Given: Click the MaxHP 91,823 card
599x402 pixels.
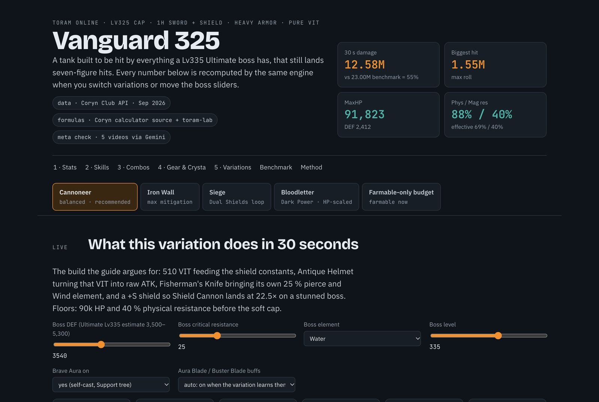Looking at the screenshot, I should tap(388, 115).
